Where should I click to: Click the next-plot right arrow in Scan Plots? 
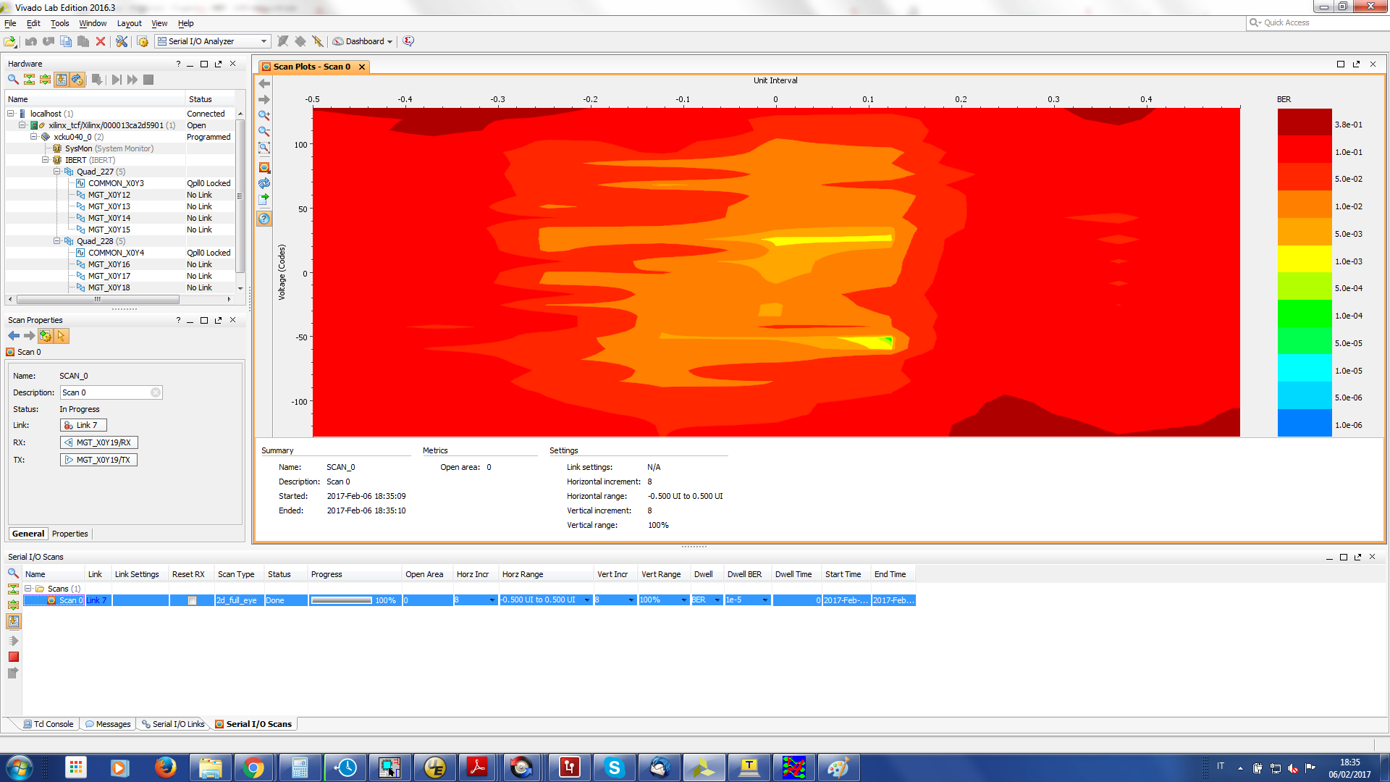pyautogui.click(x=264, y=100)
